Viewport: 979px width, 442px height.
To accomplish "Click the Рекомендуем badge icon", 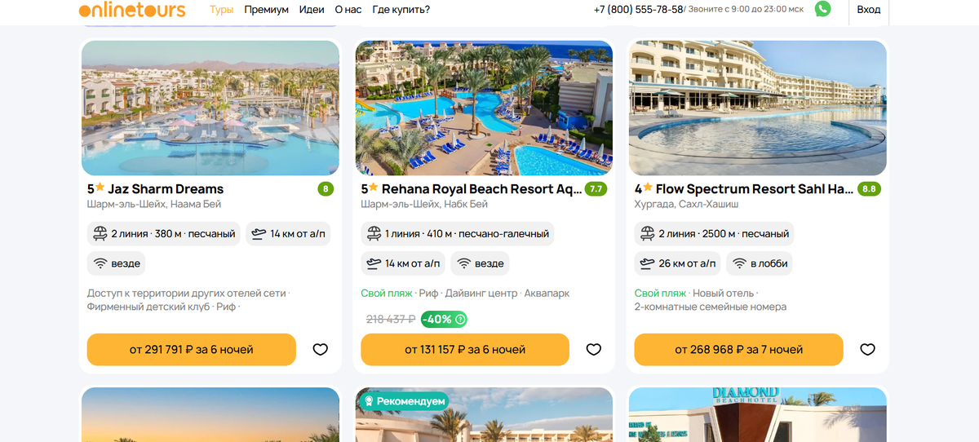I will [x=369, y=401].
